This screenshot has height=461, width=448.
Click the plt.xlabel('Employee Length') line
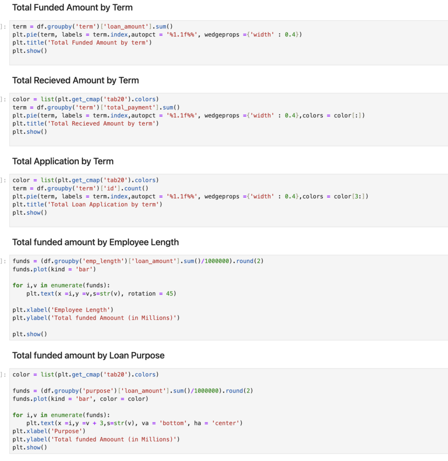coord(62,310)
